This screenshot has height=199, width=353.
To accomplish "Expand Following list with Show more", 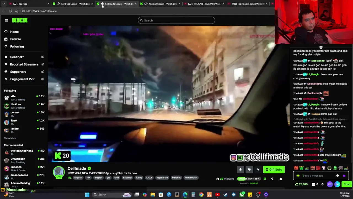I will point(10,138).
